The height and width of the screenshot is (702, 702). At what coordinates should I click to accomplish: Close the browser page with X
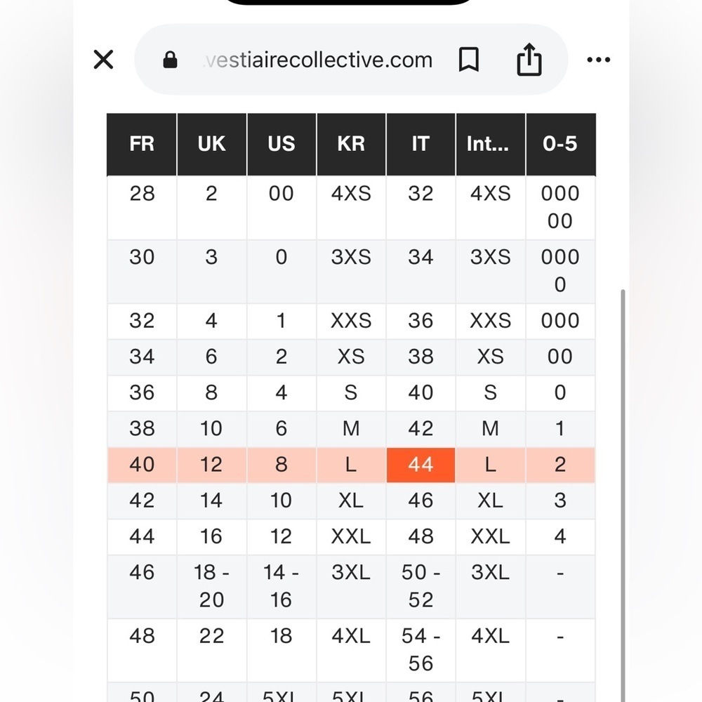(x=103, y=60)
